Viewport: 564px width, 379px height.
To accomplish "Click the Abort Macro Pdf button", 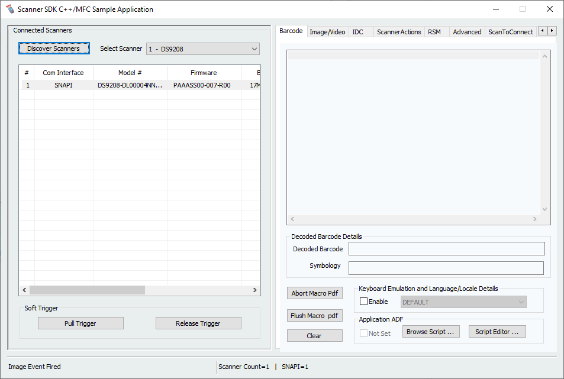I will coord(314,293).
